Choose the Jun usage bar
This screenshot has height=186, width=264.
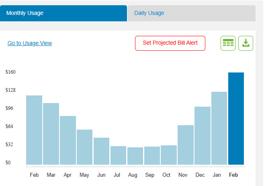point(102,151)
